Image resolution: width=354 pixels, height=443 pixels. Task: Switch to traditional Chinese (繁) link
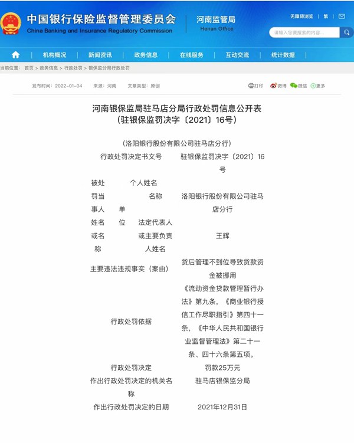(x=326, y=17)
